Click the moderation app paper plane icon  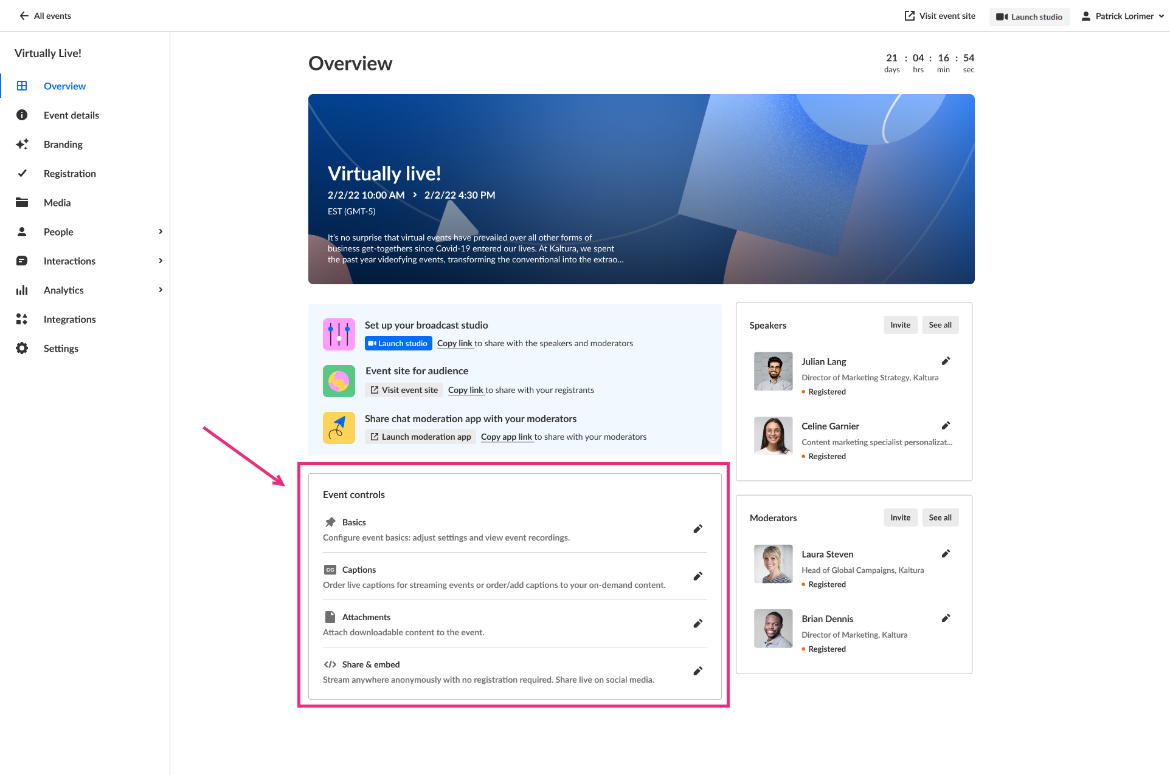(339, 428)
